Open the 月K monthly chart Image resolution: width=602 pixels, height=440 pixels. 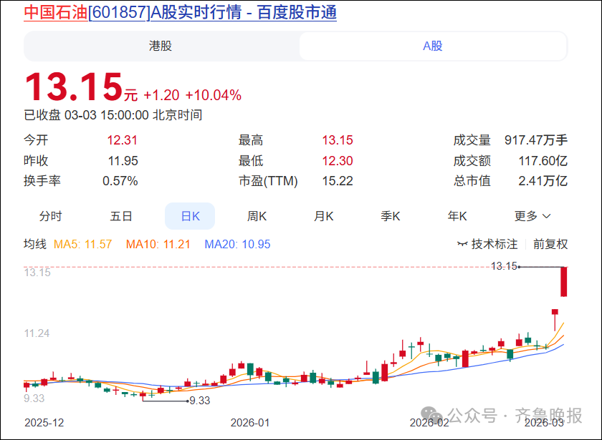323,216
